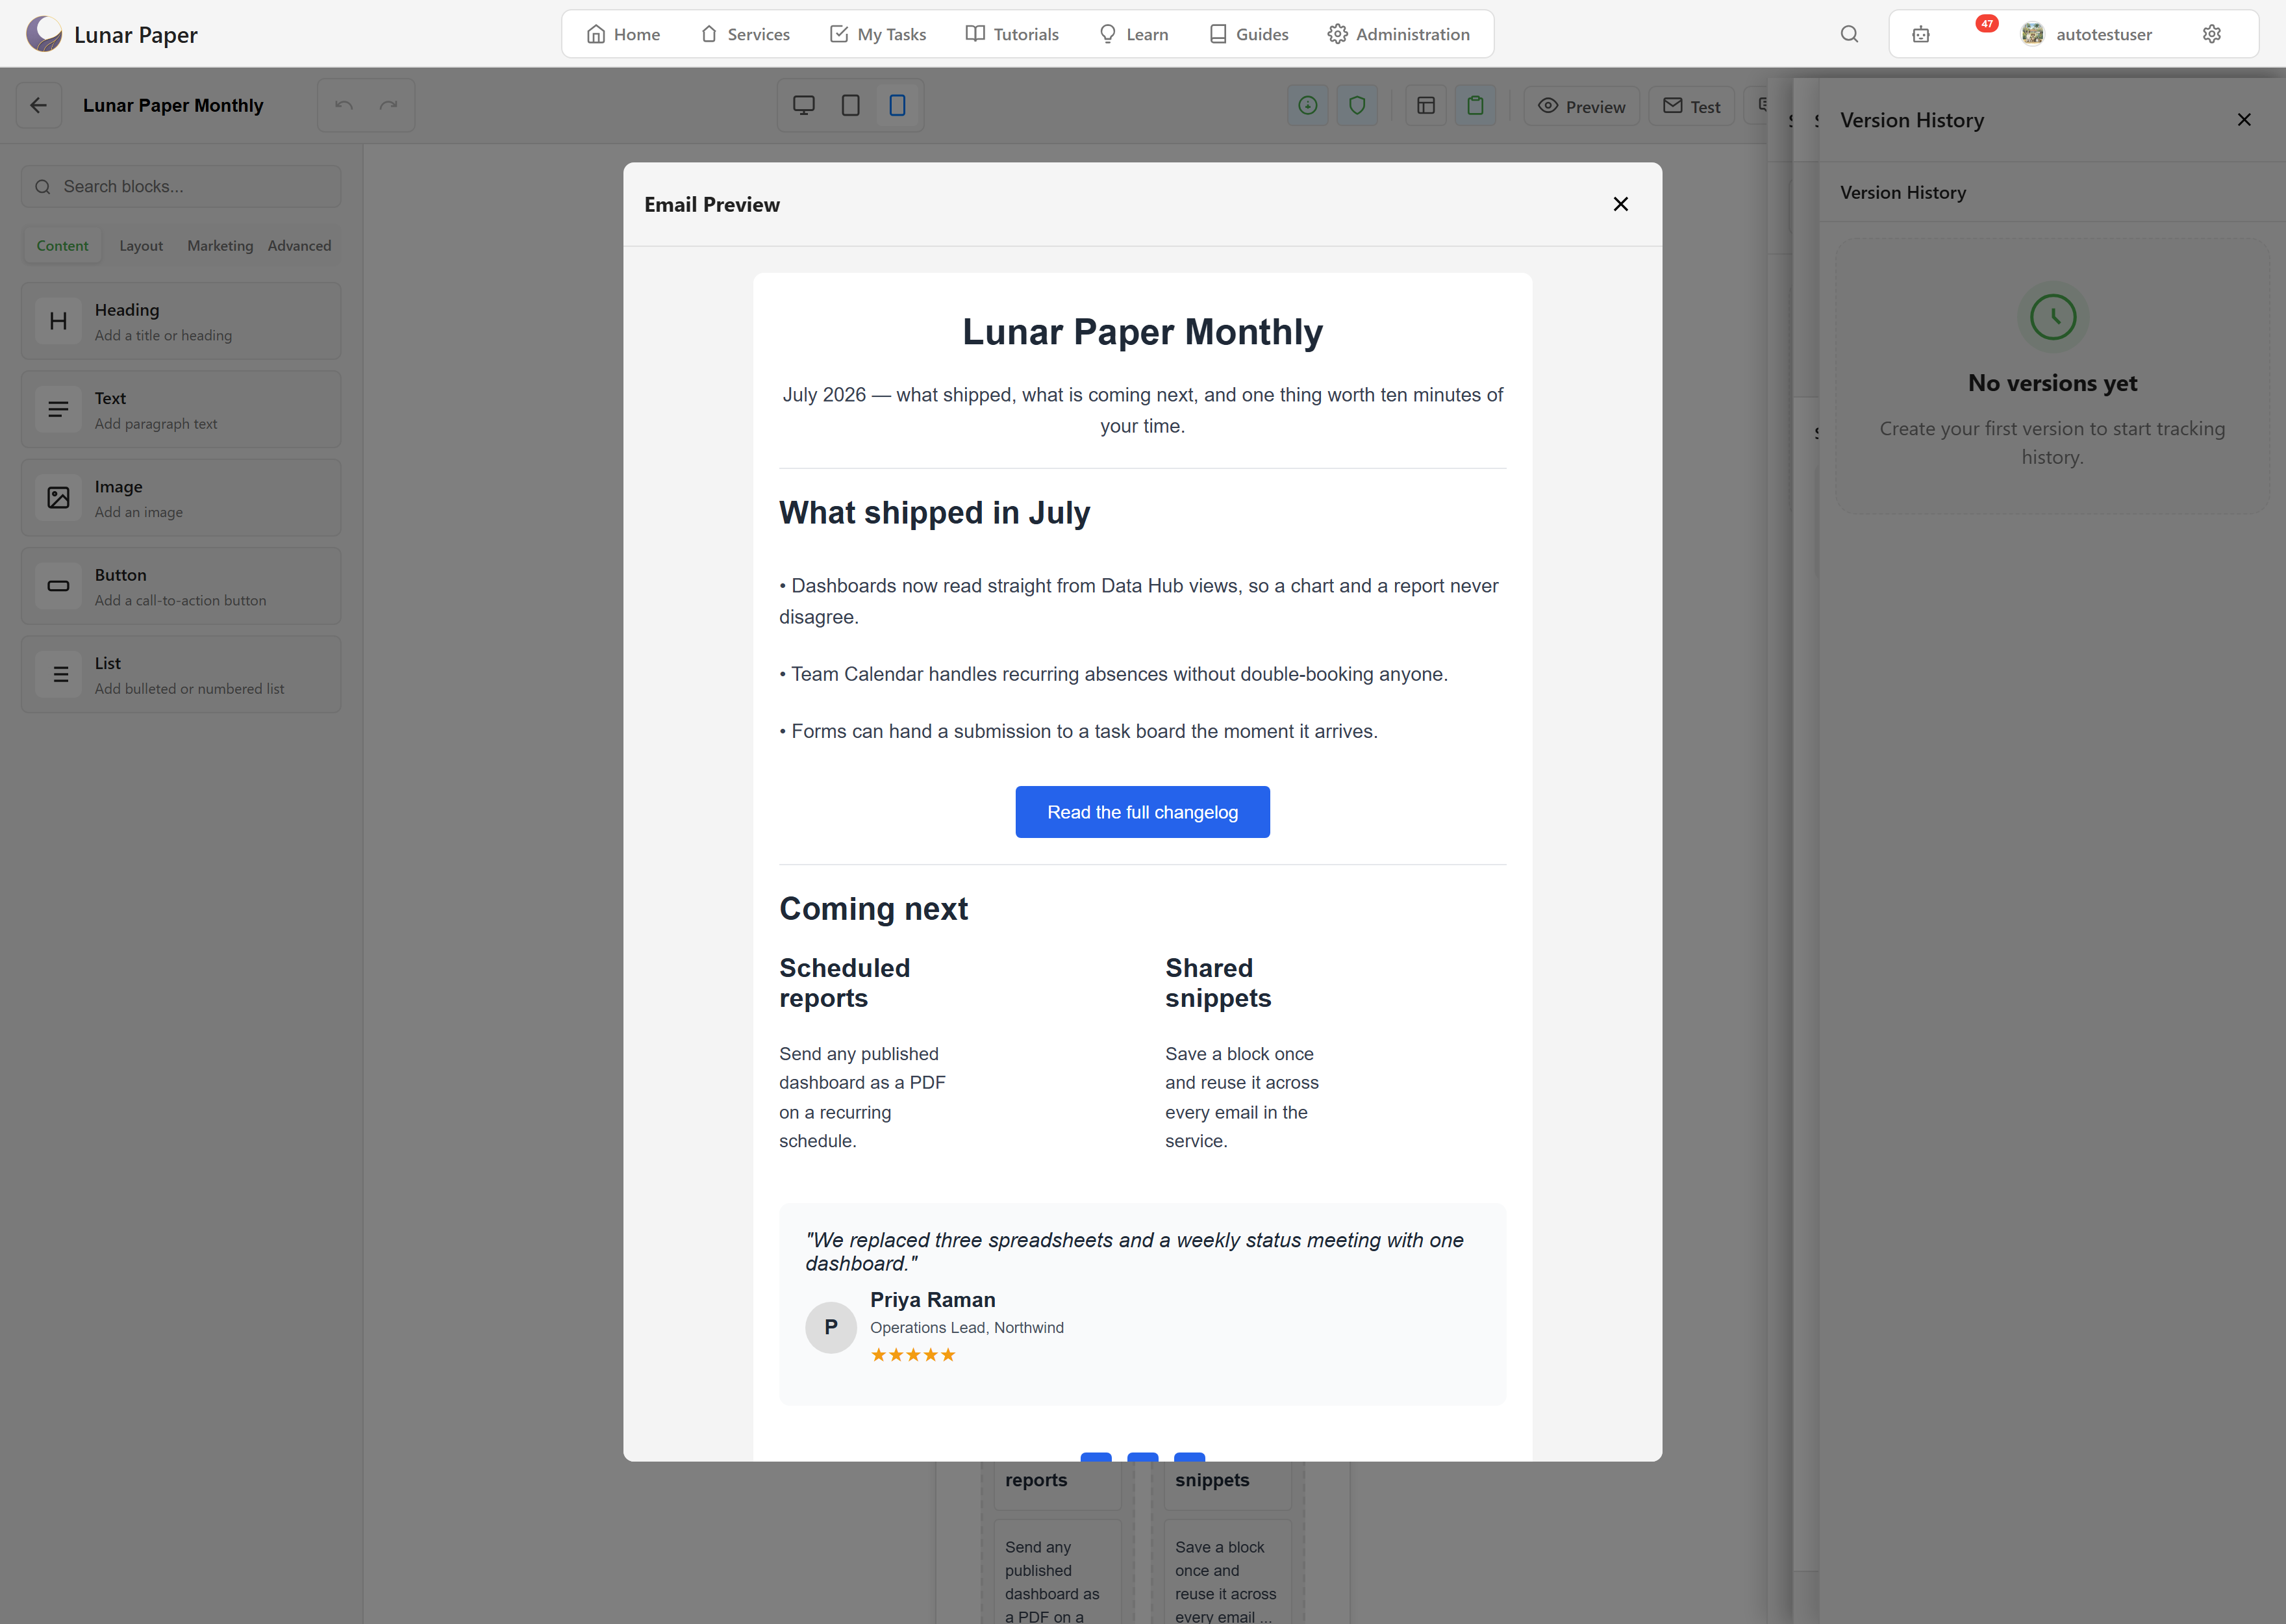Switch to mobile device view

tap(898, 105)
